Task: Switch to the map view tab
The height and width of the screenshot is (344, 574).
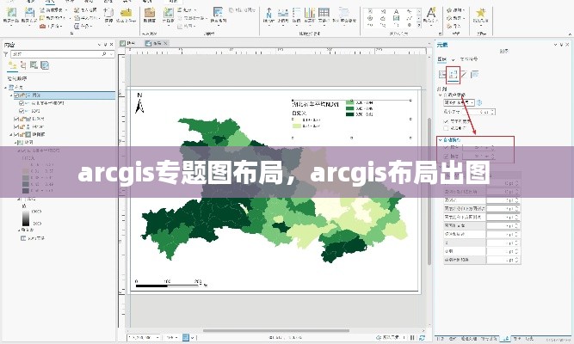Action: click(128, 43)
